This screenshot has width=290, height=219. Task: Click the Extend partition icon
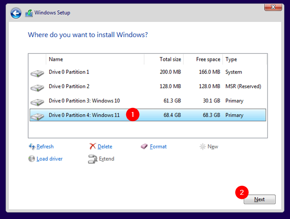93,159
